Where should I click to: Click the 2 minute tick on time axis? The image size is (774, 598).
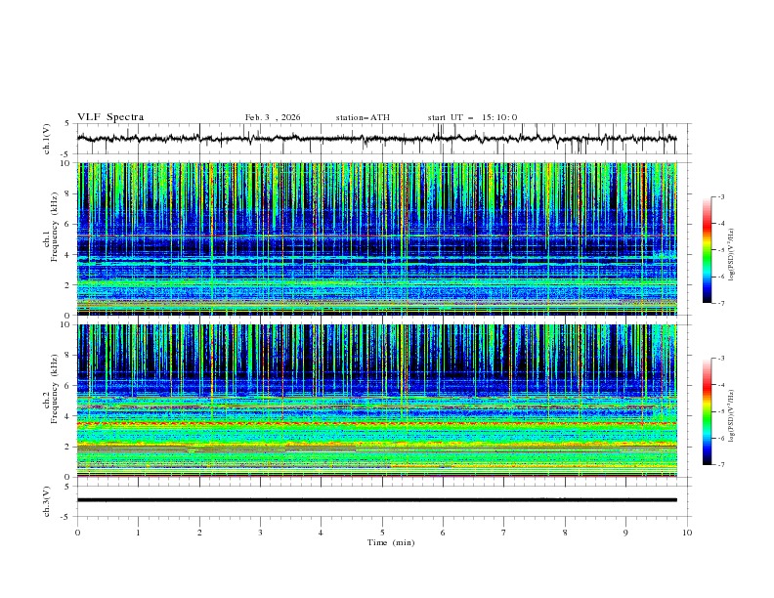(x=199, y=532)
